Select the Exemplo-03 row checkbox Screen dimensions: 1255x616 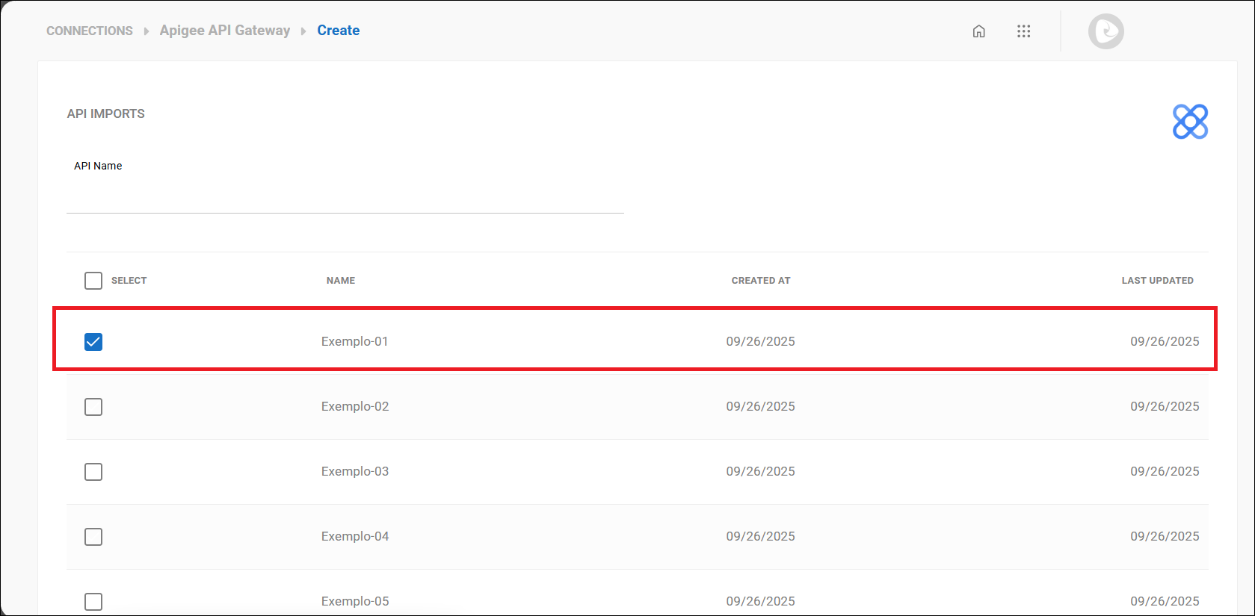tap(93, 472)
